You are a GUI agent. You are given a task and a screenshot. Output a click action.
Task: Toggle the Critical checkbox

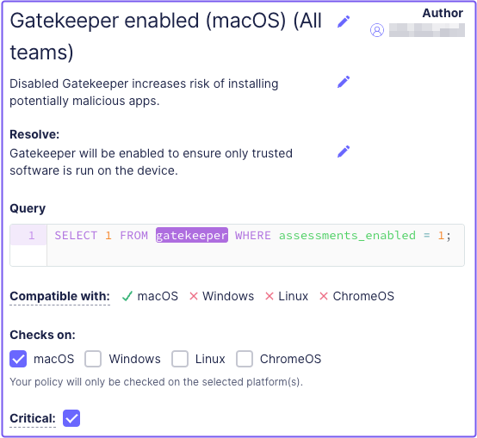pos(71,418)
